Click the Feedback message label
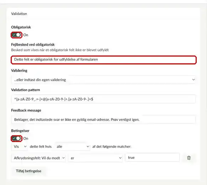Viewport: 207px width, 185px height. click(26, 110)
